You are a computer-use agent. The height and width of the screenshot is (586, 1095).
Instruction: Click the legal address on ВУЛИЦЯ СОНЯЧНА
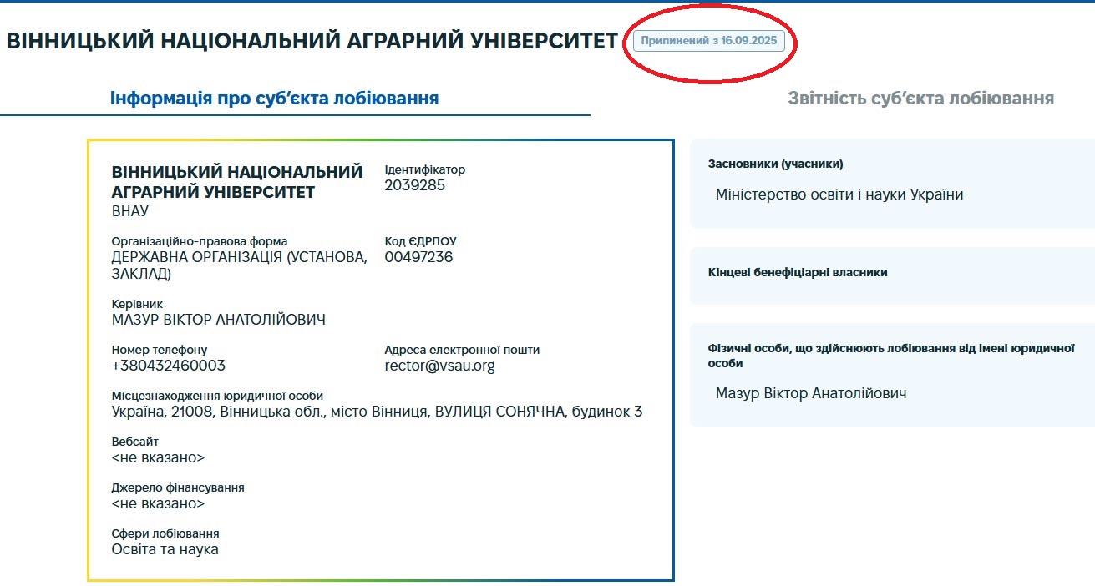[377, 412]
